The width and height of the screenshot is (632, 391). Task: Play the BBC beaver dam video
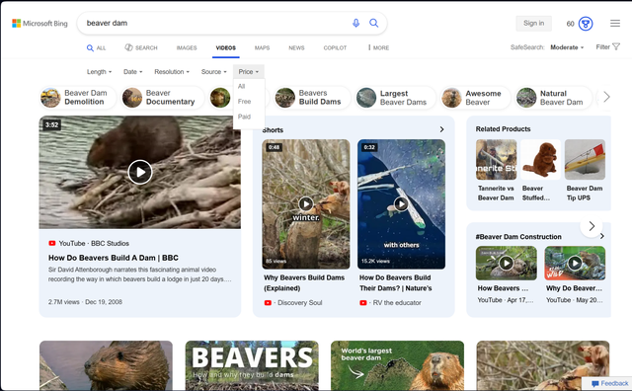pyautogui.click(x=140, y=172)
